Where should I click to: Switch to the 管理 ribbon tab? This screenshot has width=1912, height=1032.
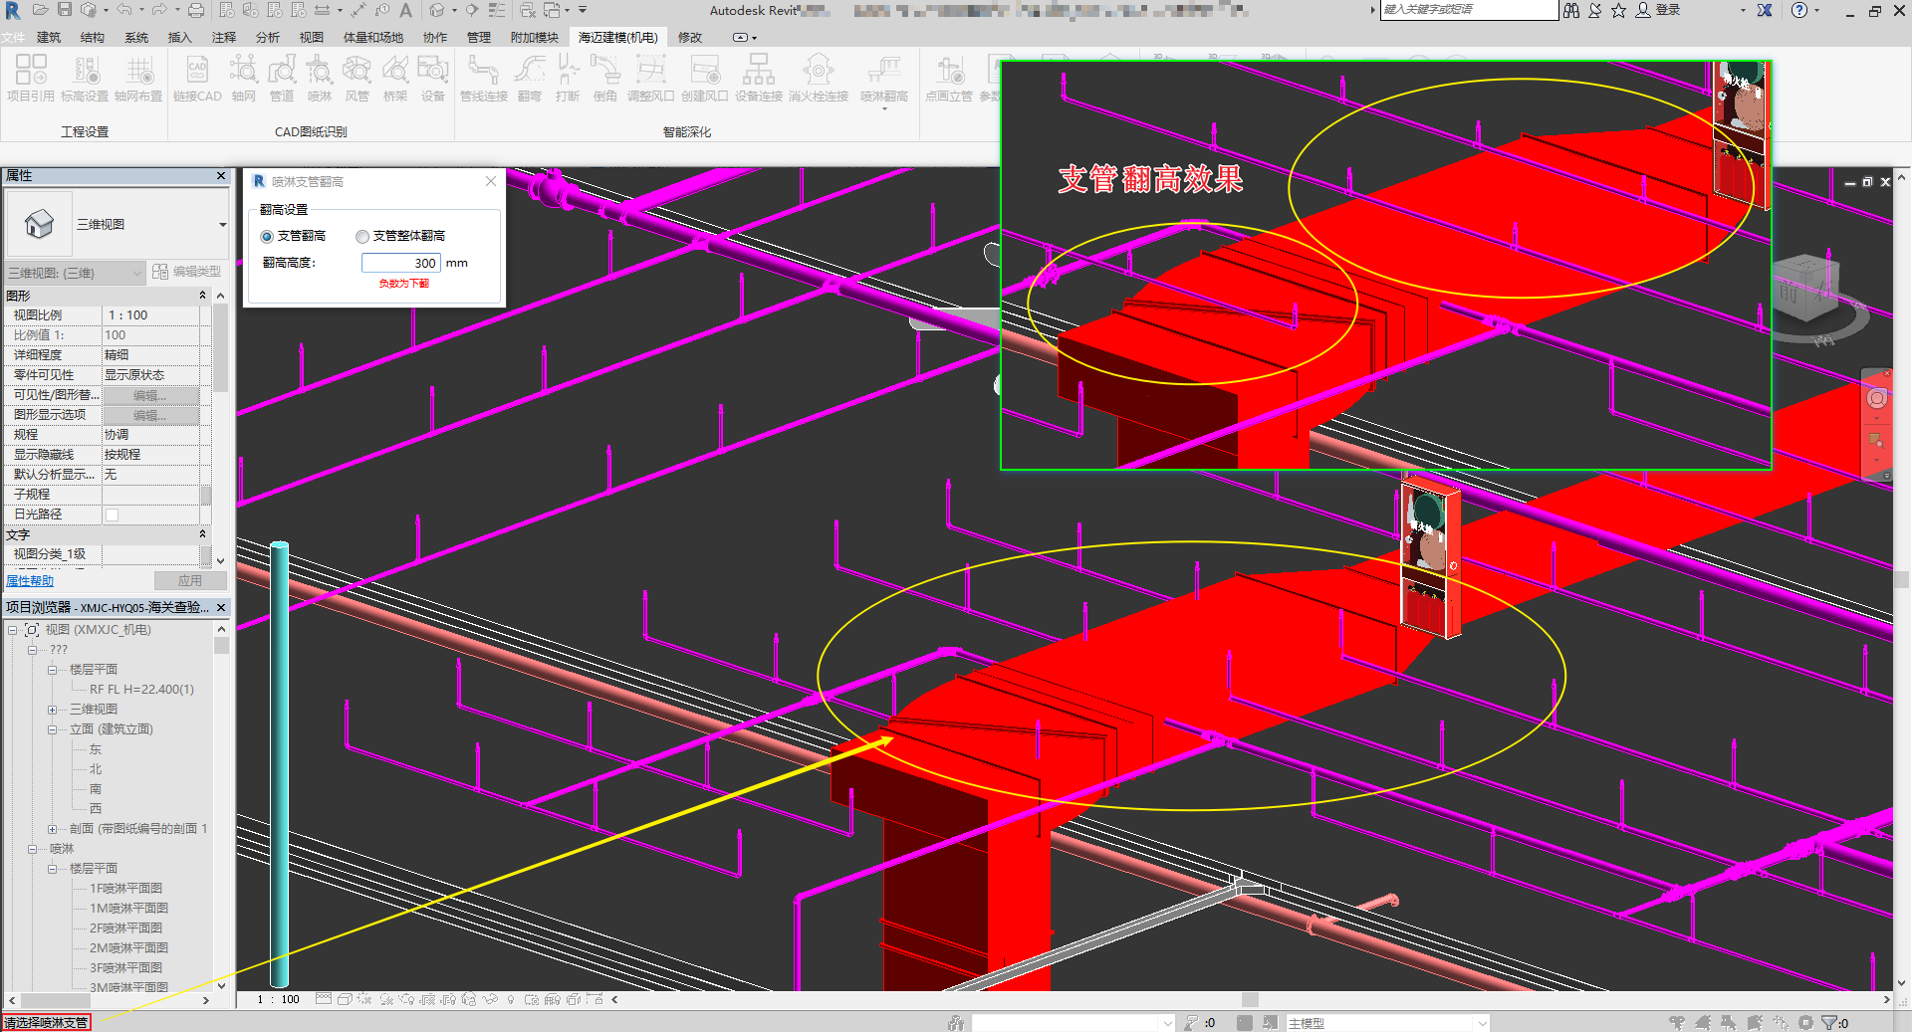tap(479, 37)
